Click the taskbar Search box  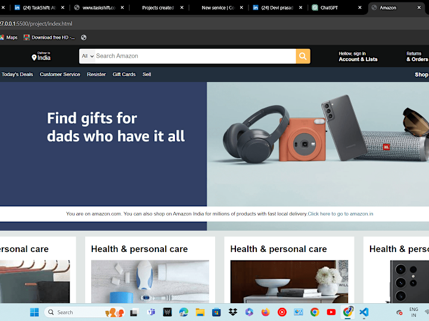(85, 312)
